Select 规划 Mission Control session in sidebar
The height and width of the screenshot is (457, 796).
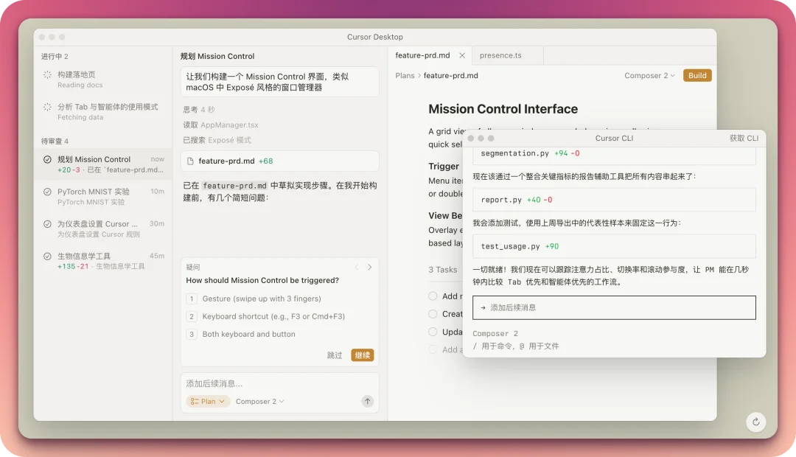[104, 164]
